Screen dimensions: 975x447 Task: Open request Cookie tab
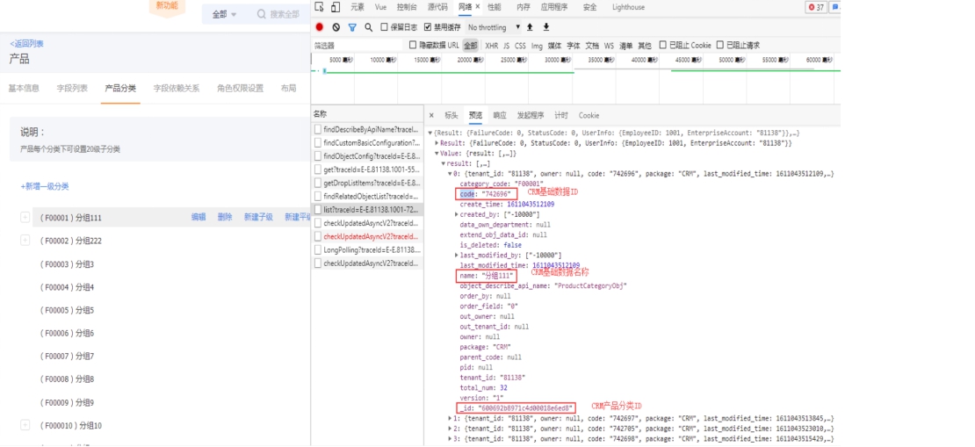(x=589, y=115)
